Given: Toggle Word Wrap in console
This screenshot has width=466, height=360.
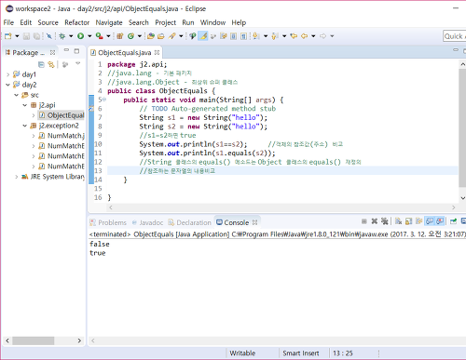Looking at the screenshot, I should click(419, 221).
